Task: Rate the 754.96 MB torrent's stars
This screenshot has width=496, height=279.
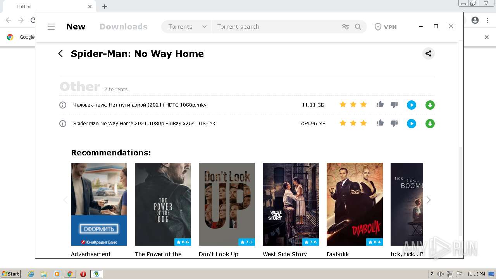Action: (x=353, y=123)
